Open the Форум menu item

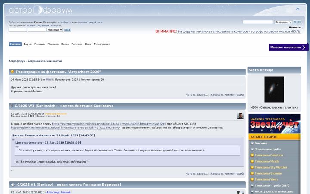pos(28,44)
